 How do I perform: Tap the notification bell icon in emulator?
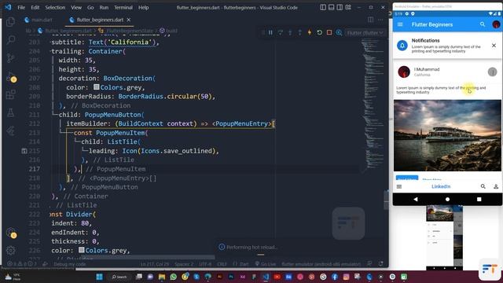tap(402, 46)
